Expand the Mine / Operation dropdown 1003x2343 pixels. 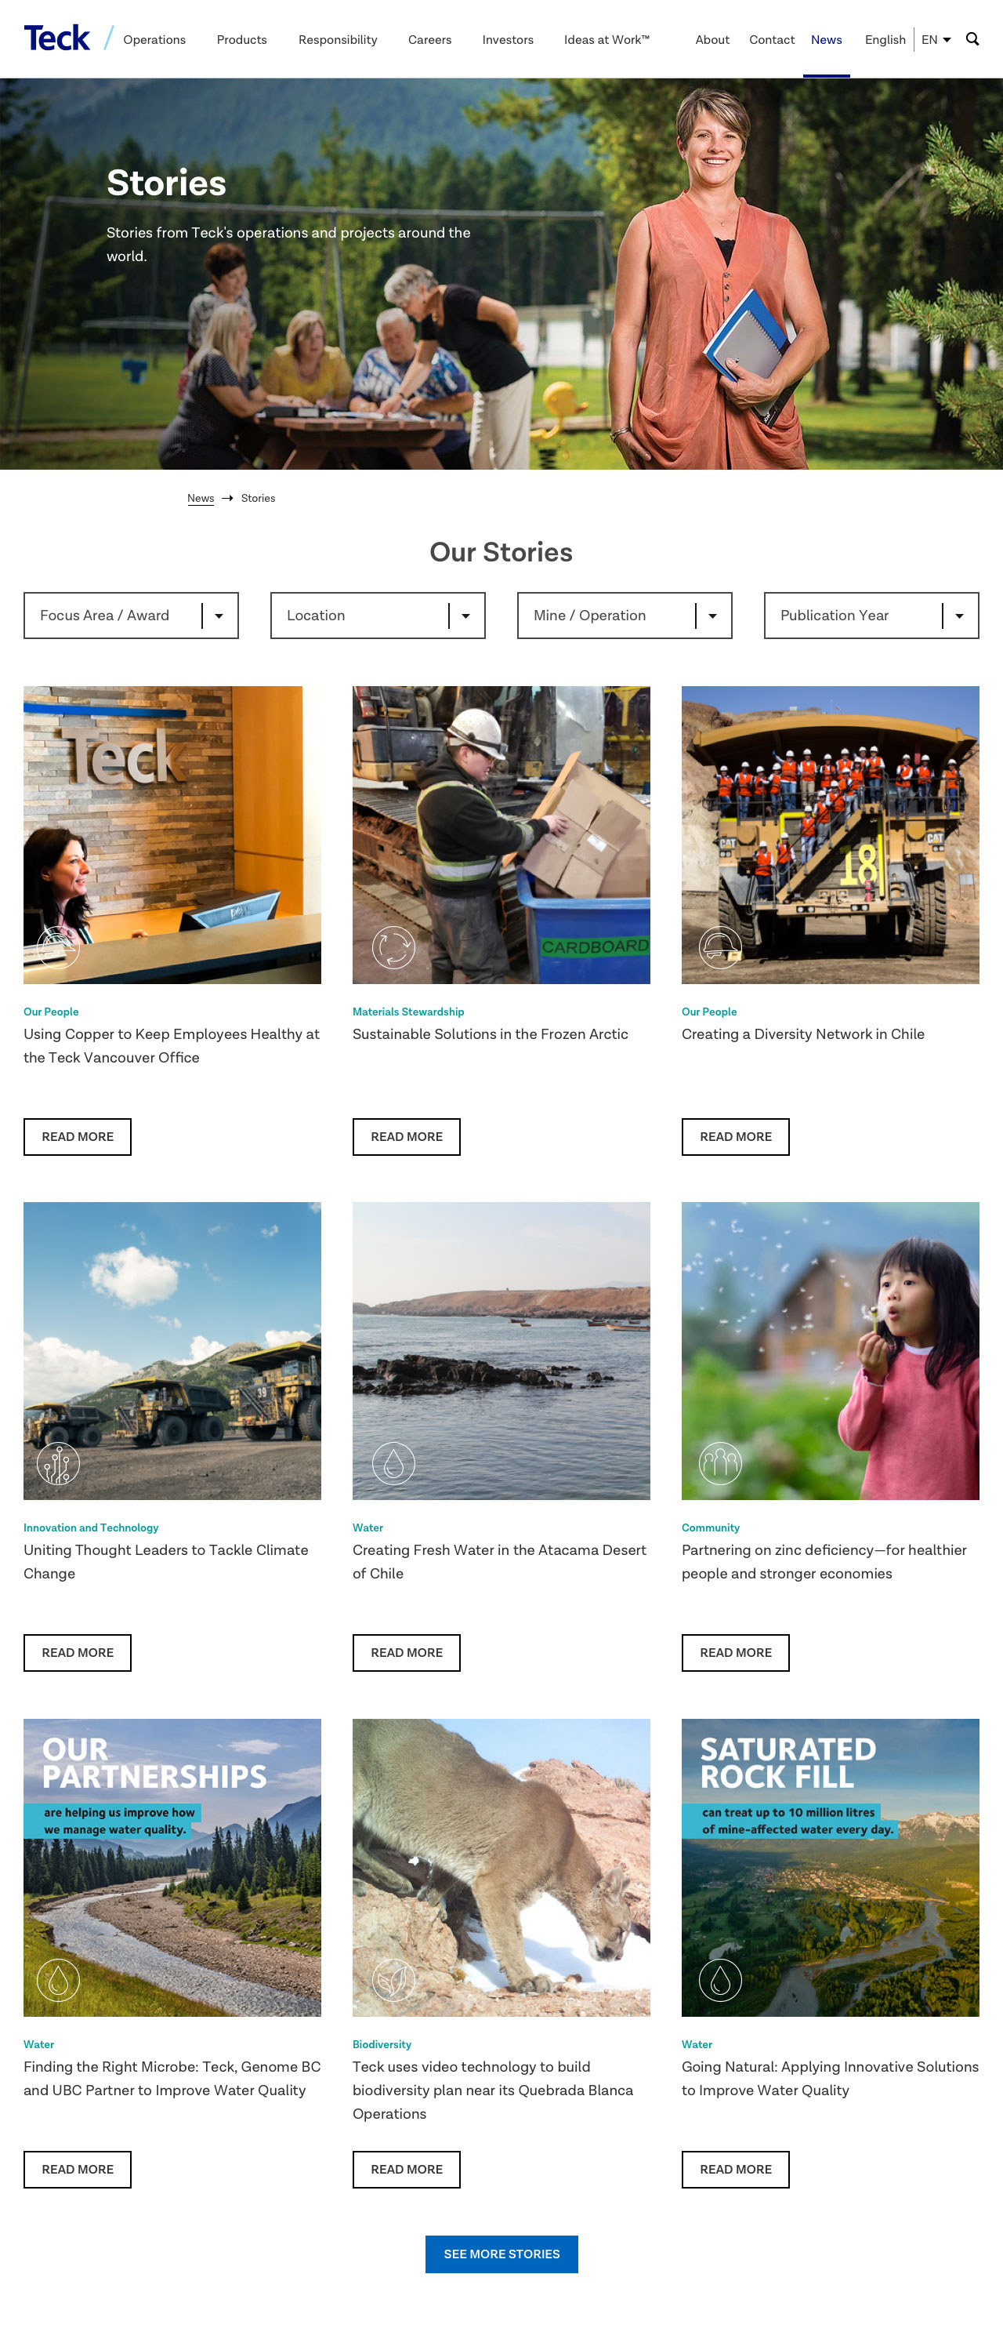[625, 616]
